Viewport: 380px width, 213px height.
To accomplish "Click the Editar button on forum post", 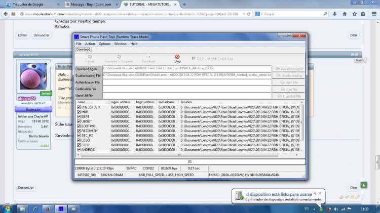I will point(22,35).
